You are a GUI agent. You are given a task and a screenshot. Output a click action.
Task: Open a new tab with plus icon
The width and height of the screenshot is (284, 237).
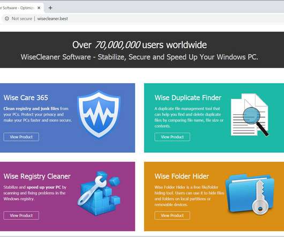point(50,8)
